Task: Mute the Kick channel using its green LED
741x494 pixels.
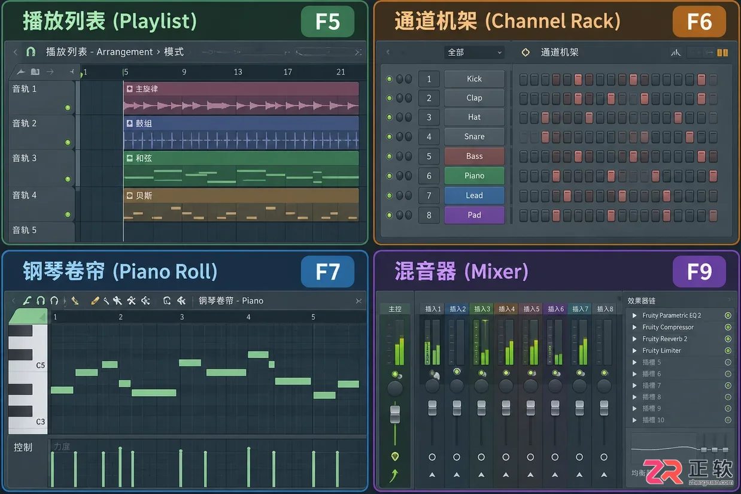Action: click(x=390, y=79)
